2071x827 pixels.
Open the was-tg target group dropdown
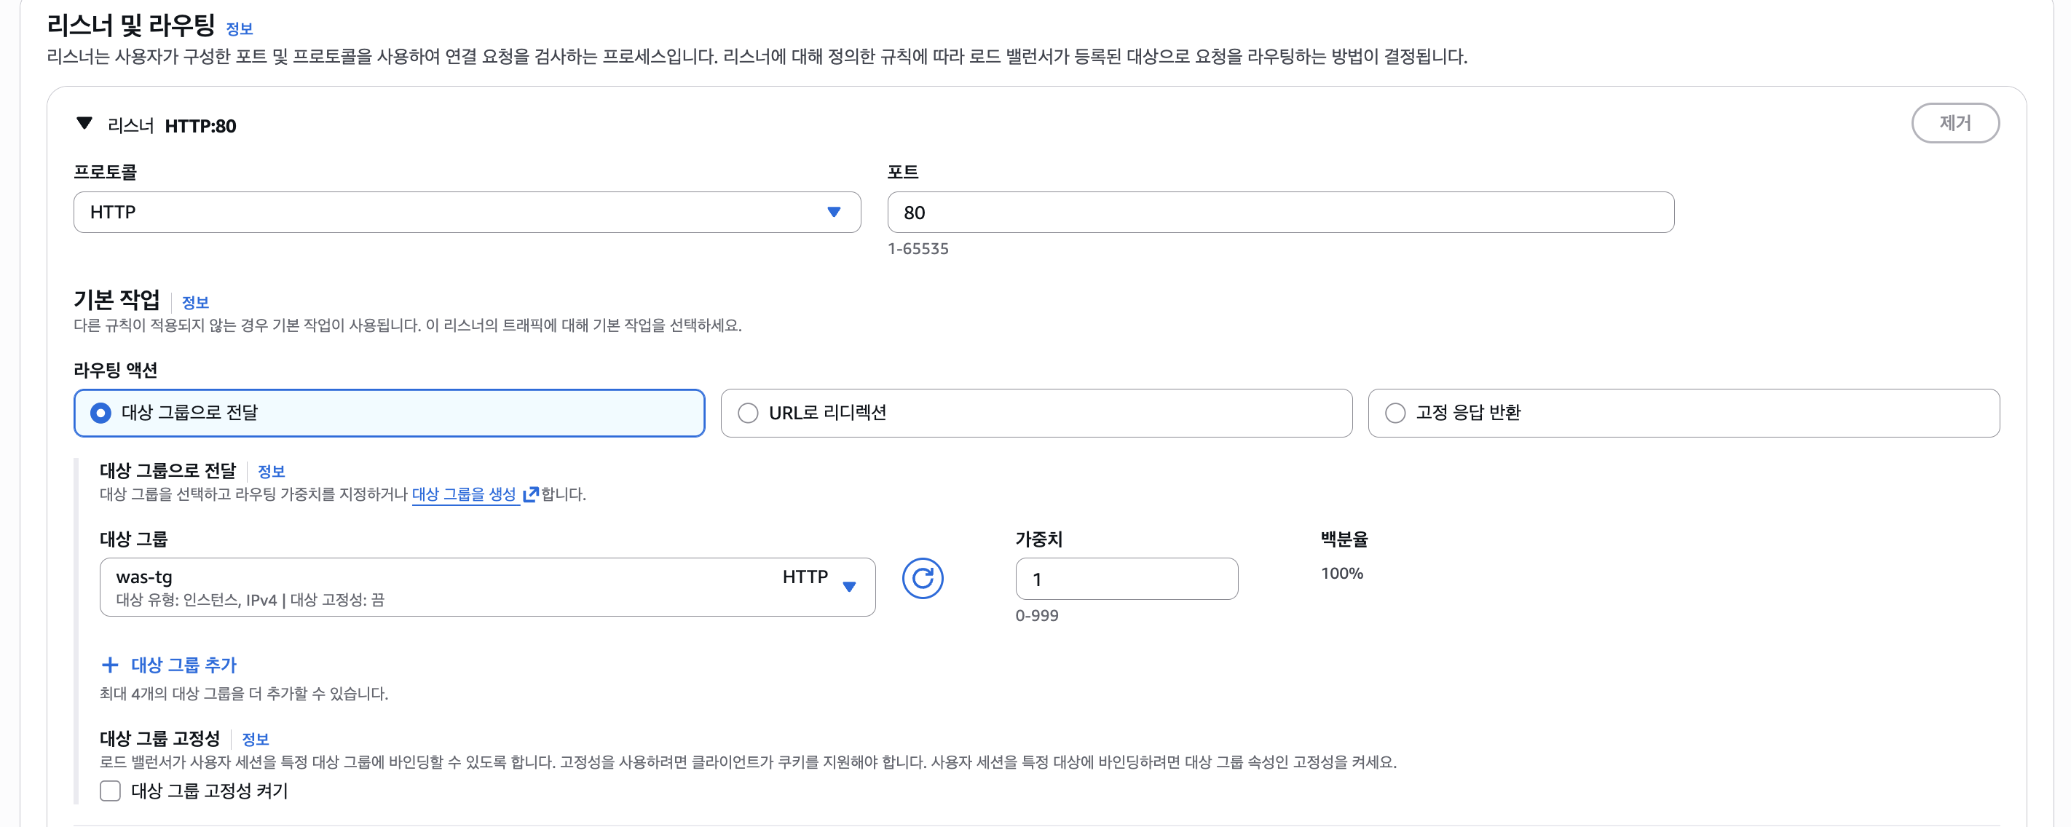486,587
